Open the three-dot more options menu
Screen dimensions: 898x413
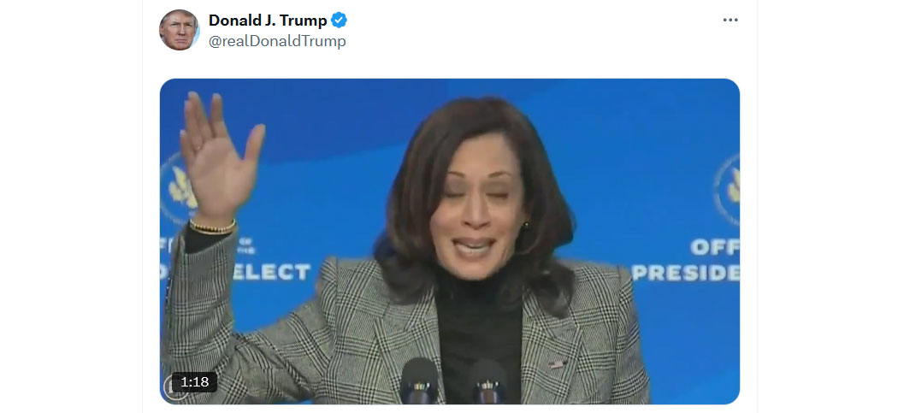[x=730, y=20]
